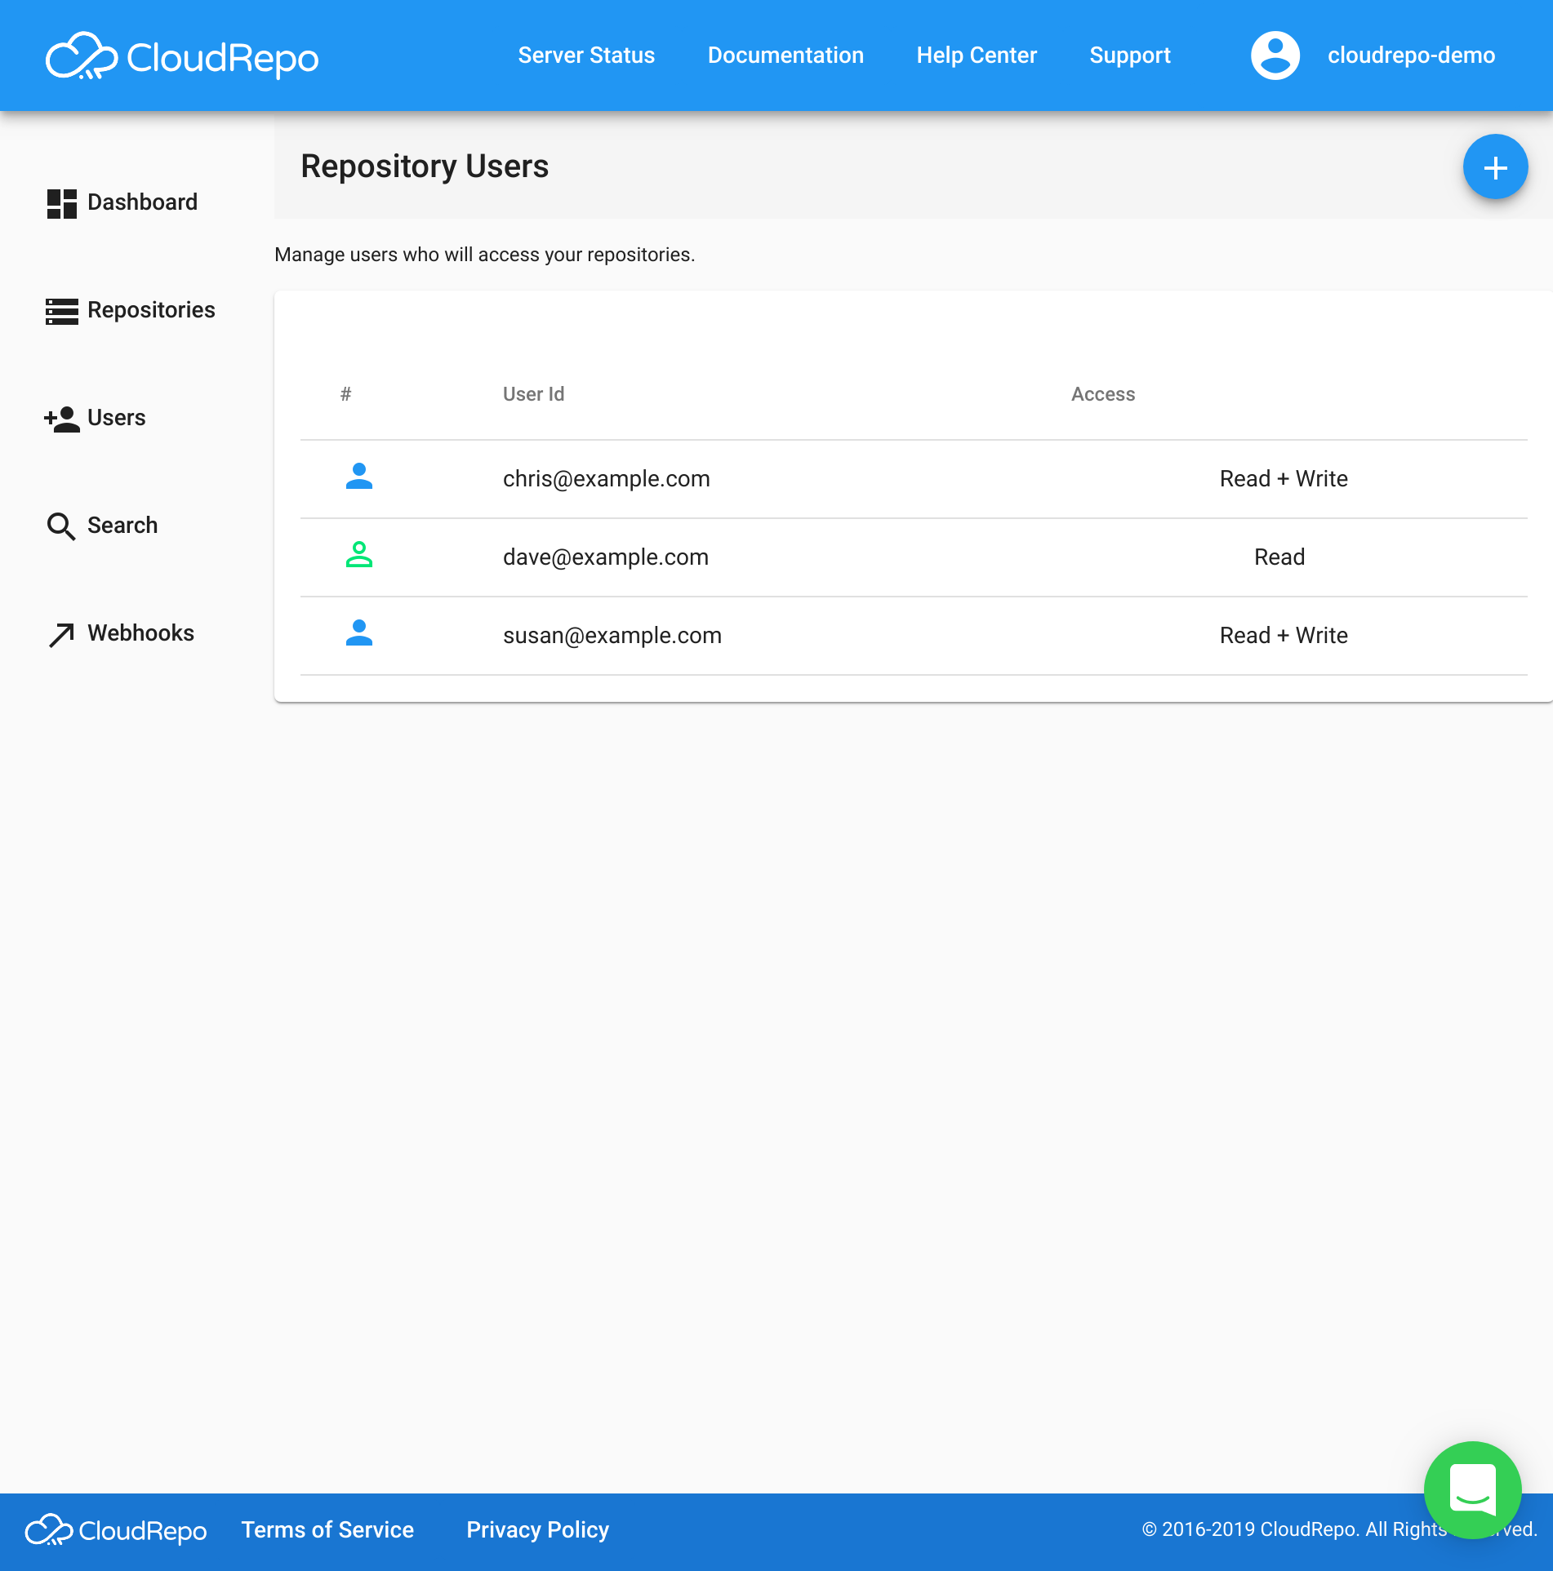Image resolution: width=1553 pixels, height=1571 pixels.
Task: Open the Support link
Action: (x=1130, y=55)
